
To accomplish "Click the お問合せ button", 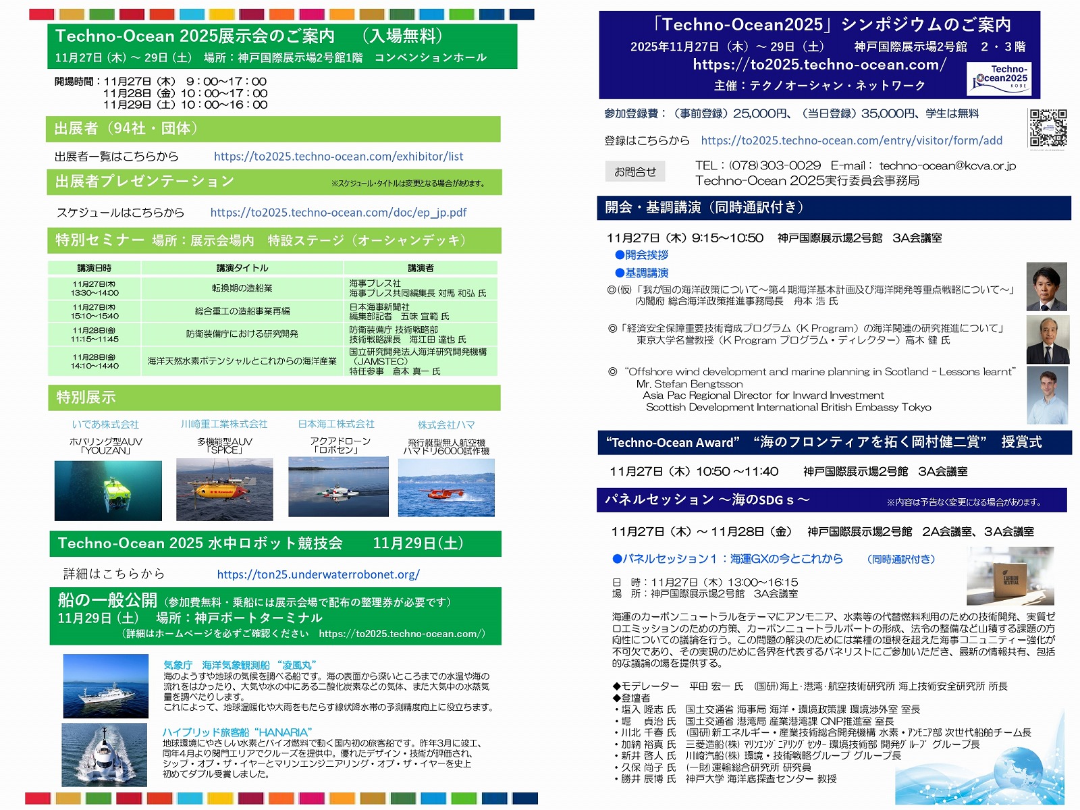I will click(x=634, y=172).
